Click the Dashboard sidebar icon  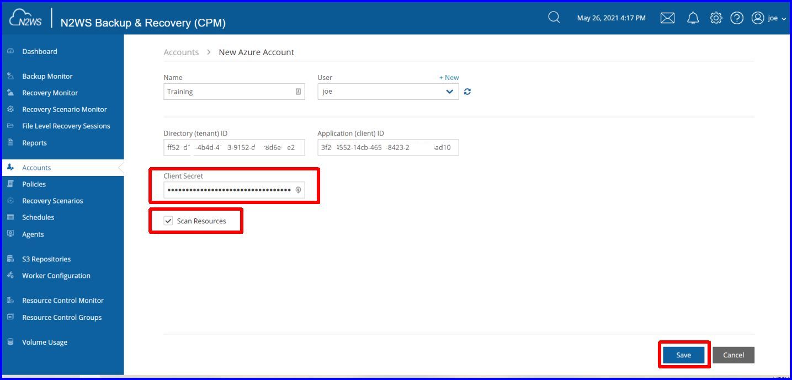pyautogui.click(x=10, y=51)
